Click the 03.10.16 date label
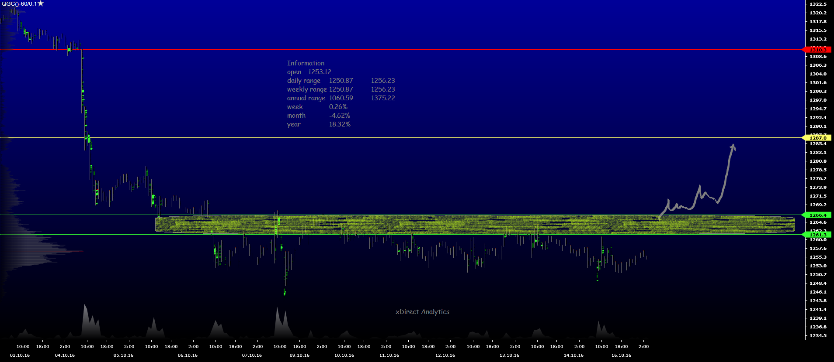 tap(20, 355)
